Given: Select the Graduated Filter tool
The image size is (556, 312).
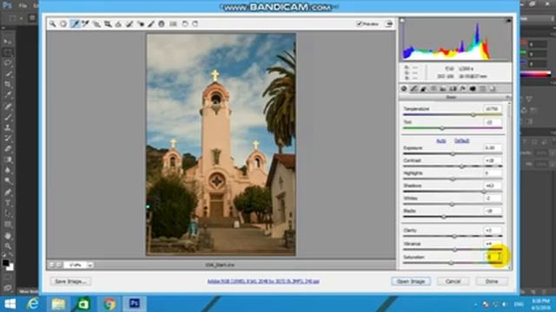Looking at the screenshot, I should pyautogui.click(x=162, y=23).
